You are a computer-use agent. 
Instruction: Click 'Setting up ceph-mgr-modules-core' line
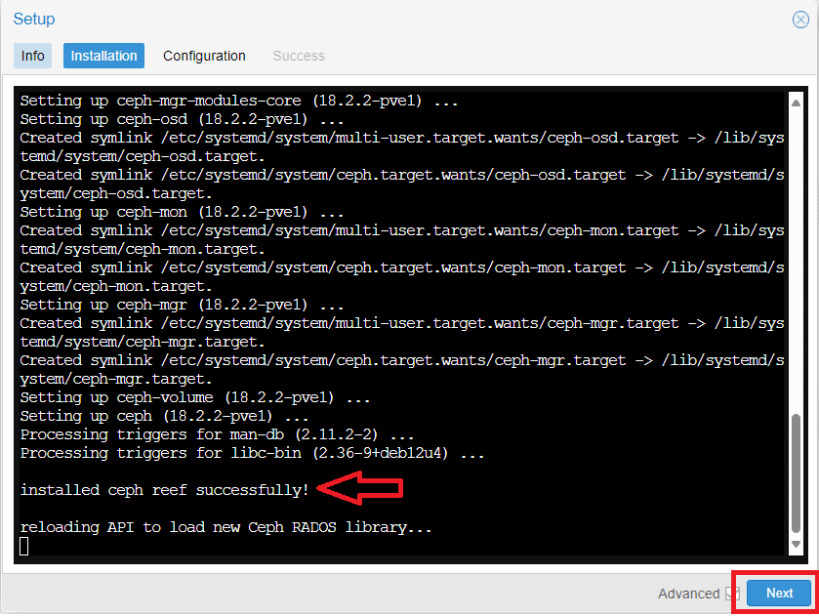tap(239, 101)
